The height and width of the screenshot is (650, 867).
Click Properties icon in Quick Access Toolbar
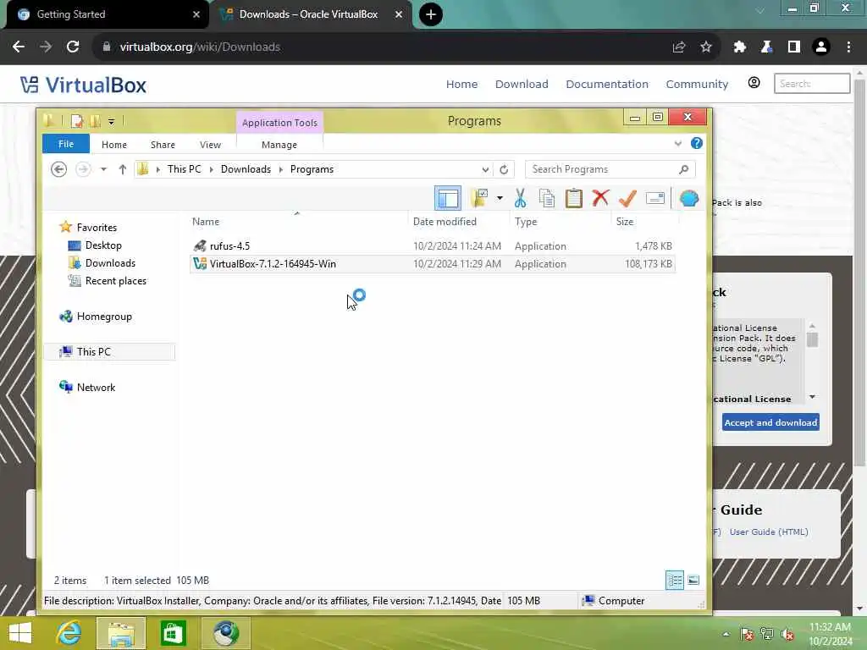[77, 120]
